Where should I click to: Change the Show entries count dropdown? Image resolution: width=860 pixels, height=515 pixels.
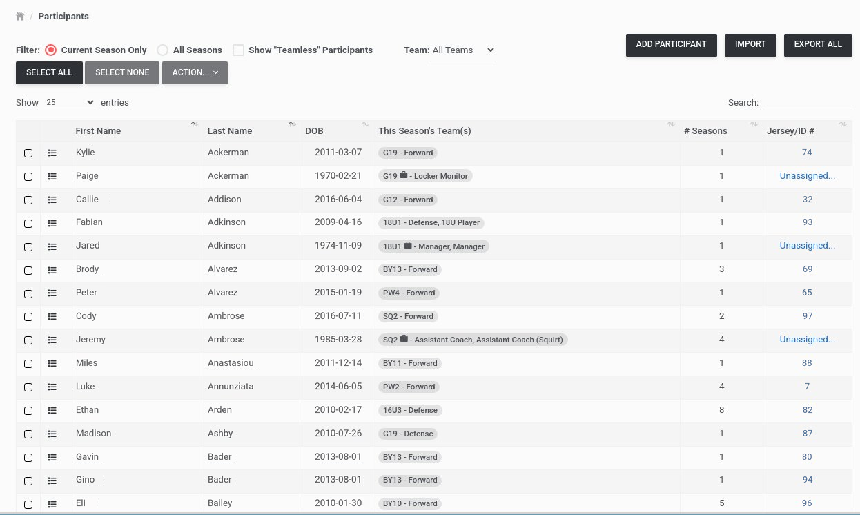[69, 102]
